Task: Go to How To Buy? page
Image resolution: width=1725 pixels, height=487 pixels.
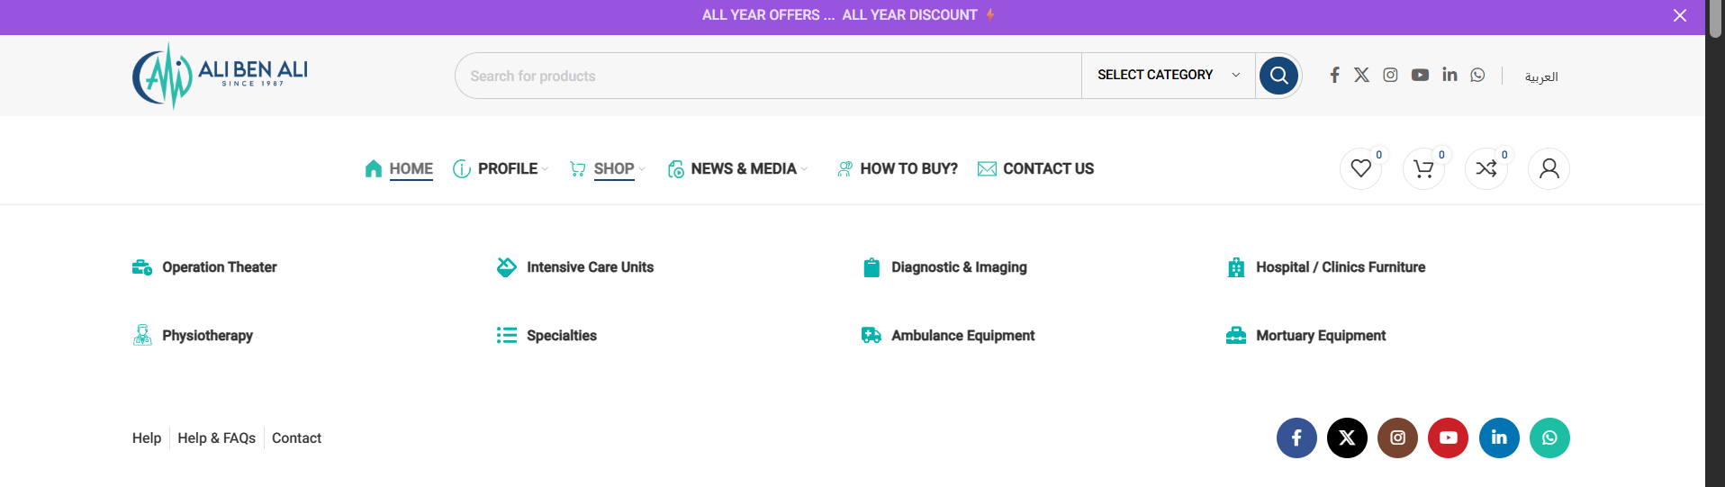Action: [908, 168]
